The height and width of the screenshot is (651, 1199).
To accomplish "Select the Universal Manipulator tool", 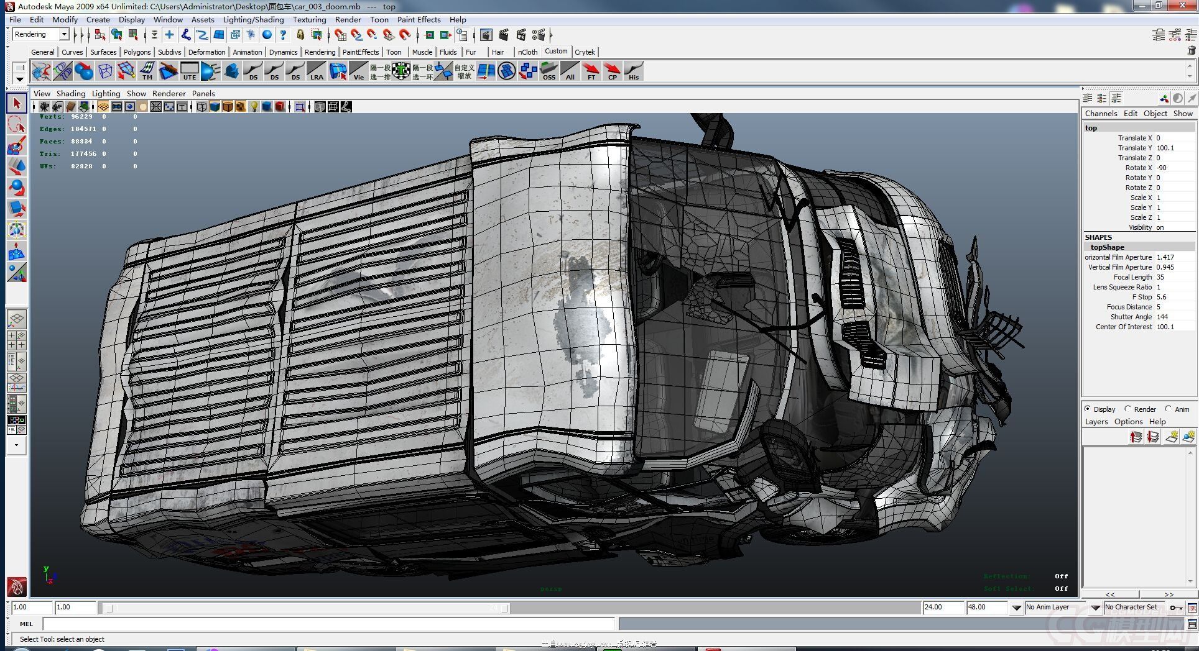I will coord(17,230).
